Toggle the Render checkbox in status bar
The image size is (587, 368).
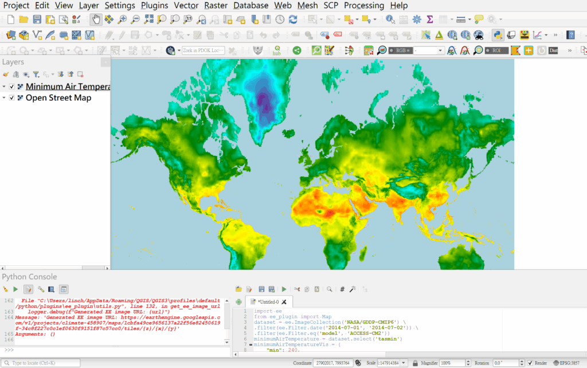click(529, 363)
